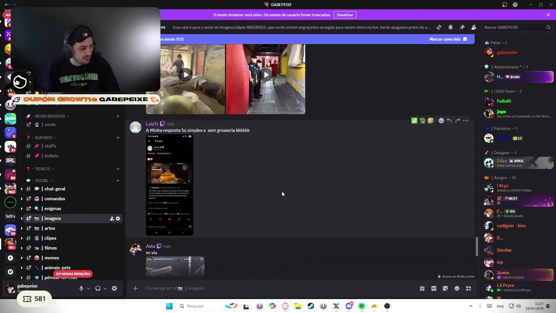React with the laughing emoji
Viewport: 556px width, 313px height.
coord(430,120)
